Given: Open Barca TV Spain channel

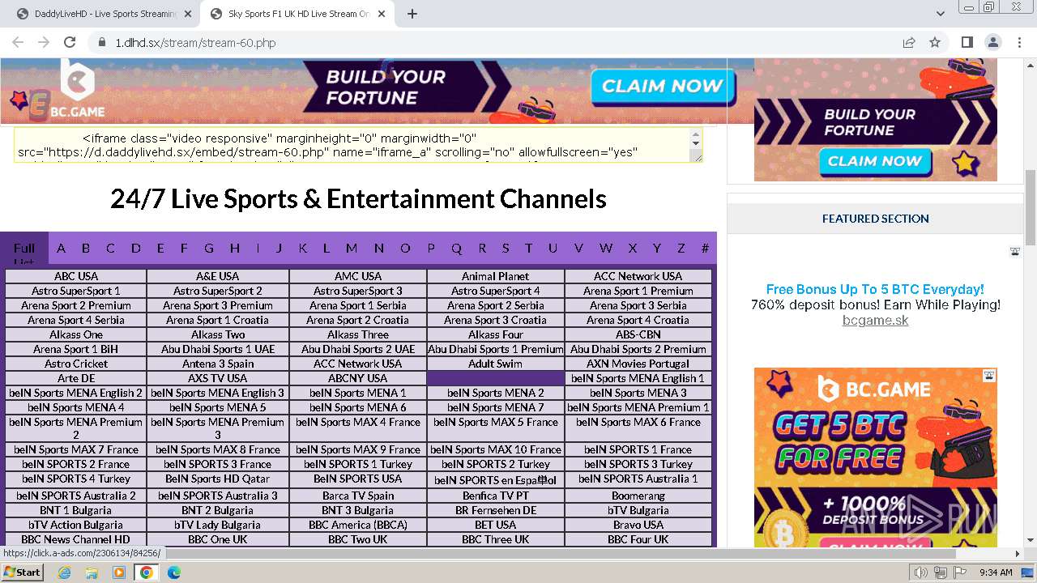Looking at the screenshot, I should [x=358, y=496].
